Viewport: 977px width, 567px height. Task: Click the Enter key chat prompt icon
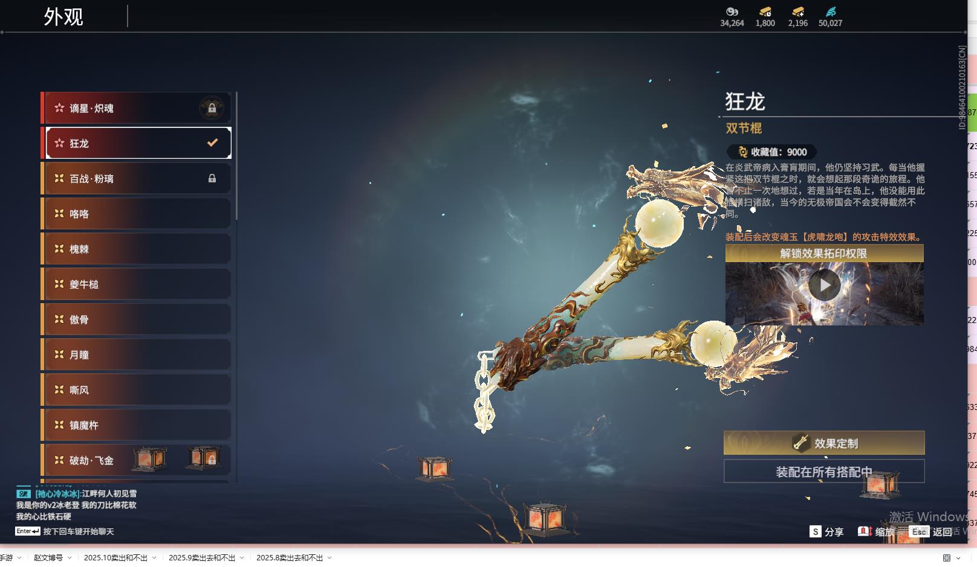click(28, 531)
